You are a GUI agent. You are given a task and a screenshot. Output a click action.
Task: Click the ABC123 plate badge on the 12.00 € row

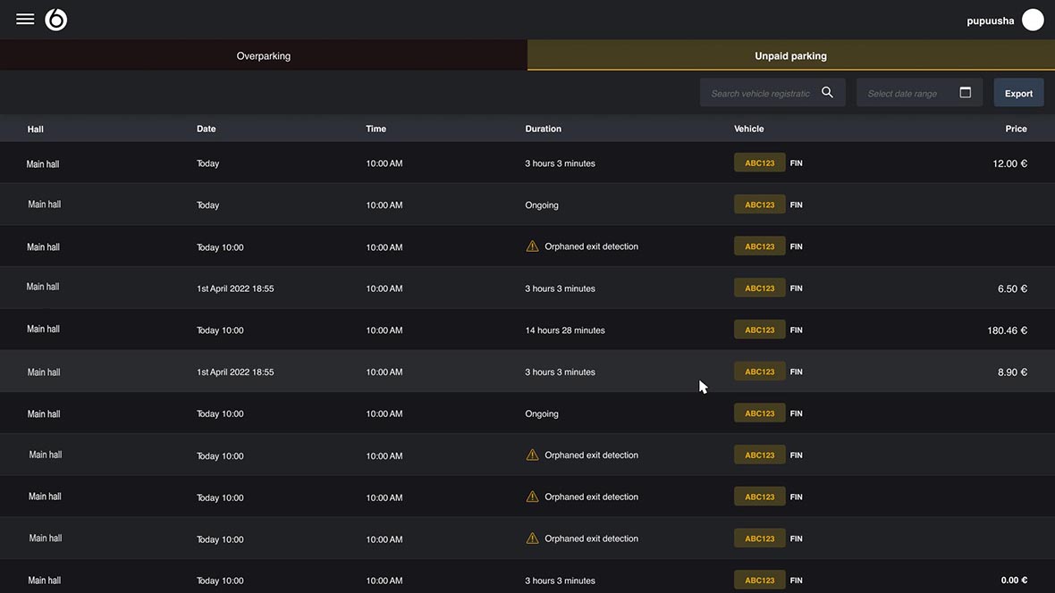758,163
